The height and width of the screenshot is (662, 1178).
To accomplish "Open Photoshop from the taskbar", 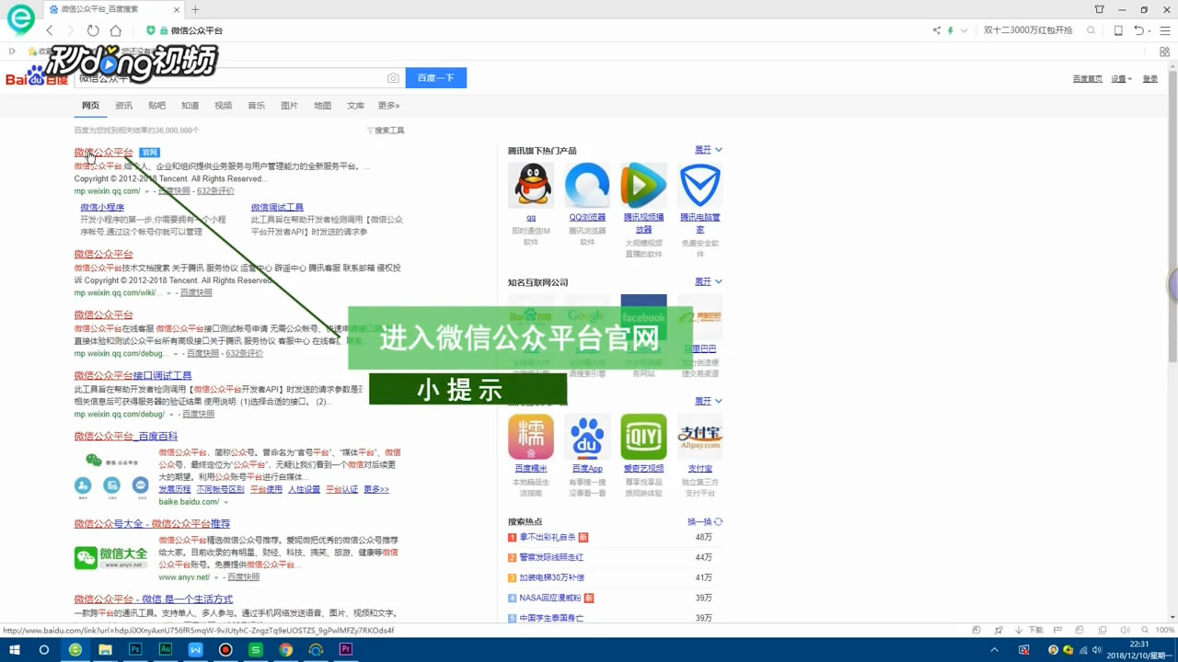I will point(135,649).
